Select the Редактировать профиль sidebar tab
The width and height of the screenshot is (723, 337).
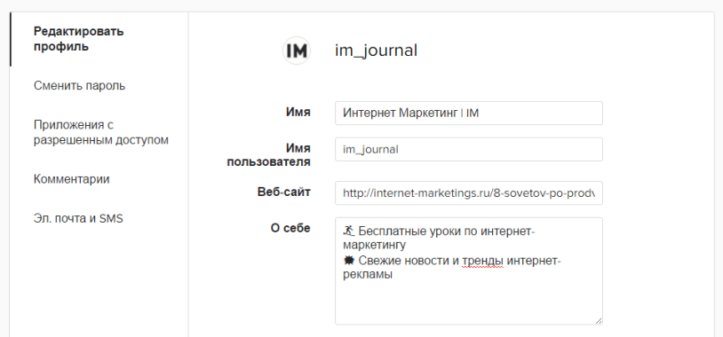[x=79, y=39]
